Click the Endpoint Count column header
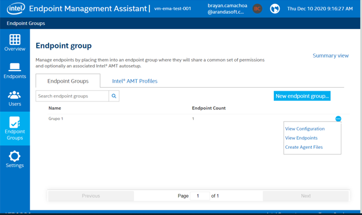The image size is (362, 215). click(x=208, y=108)
